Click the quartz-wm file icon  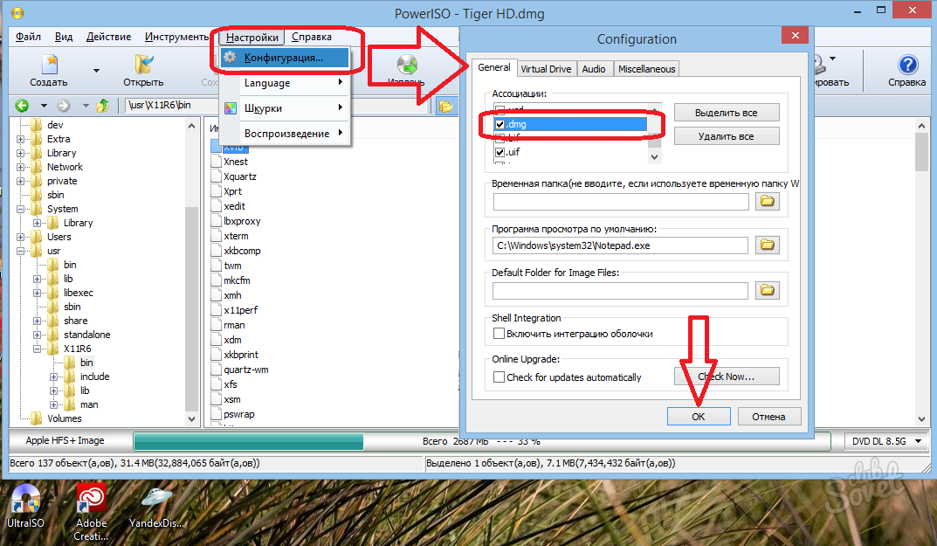[217, 370]
